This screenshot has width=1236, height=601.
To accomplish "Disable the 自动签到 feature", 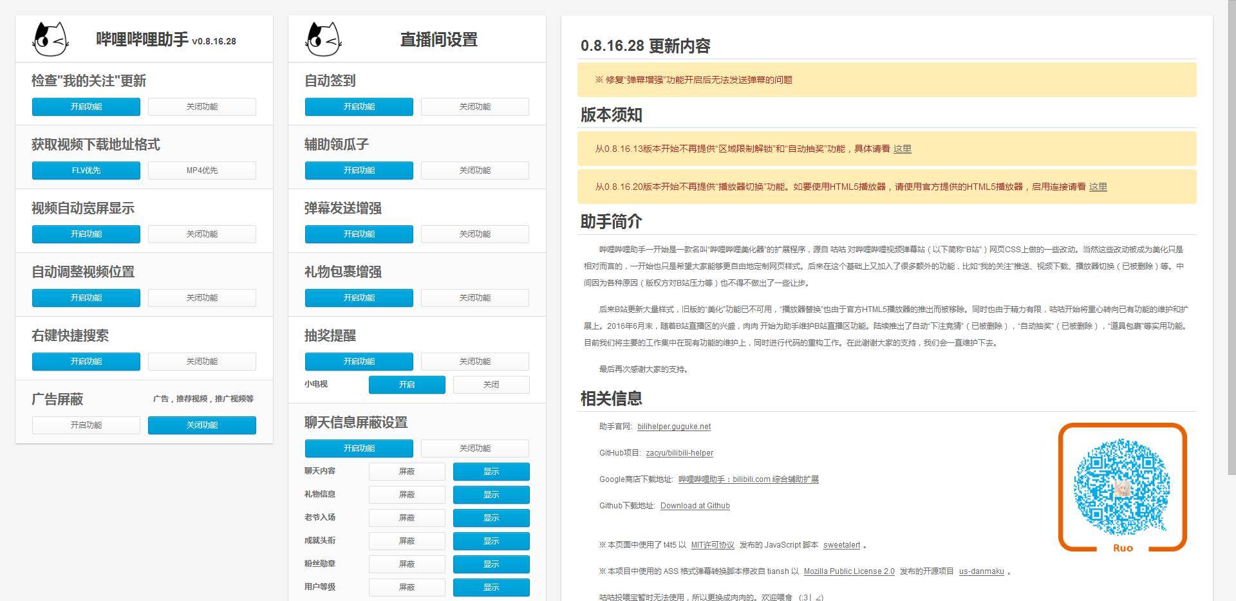I will (x=474, y=107).
